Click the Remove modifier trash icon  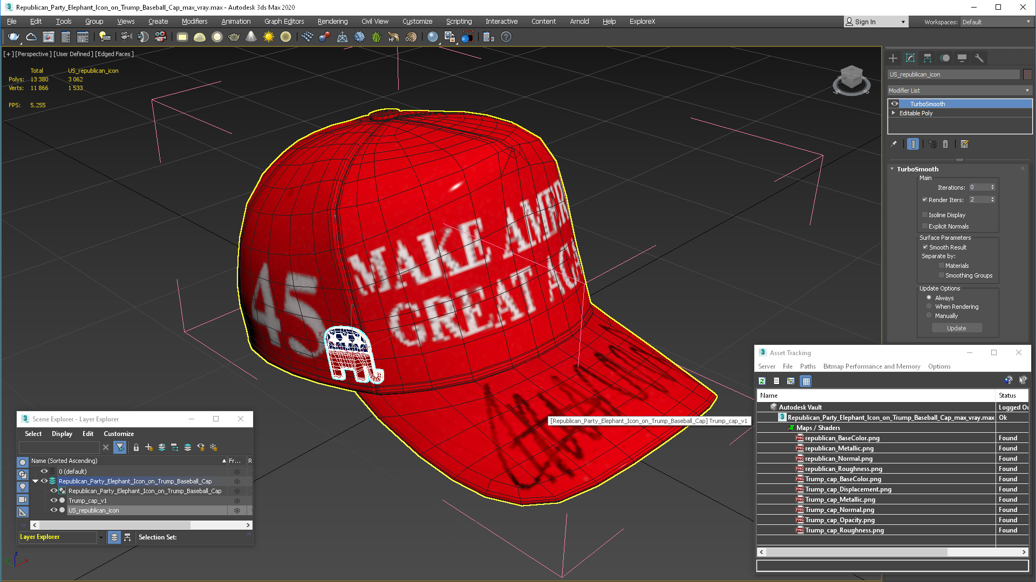click(x=945, y=144)
